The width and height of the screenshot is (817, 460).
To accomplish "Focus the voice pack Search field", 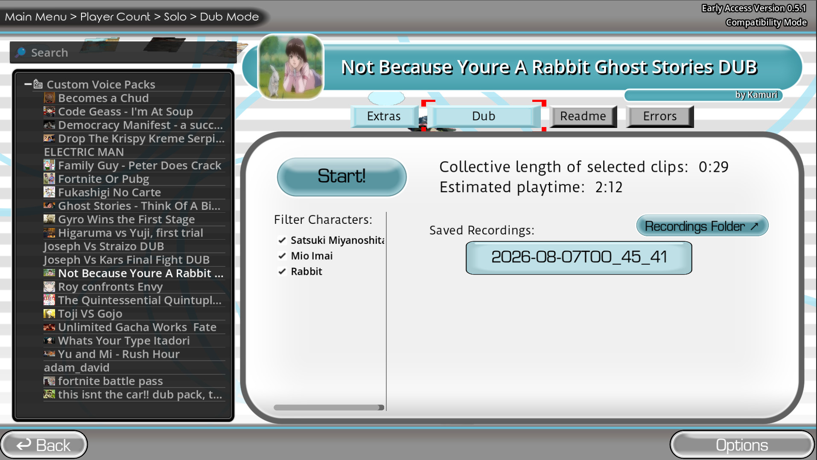I will 123,52.
